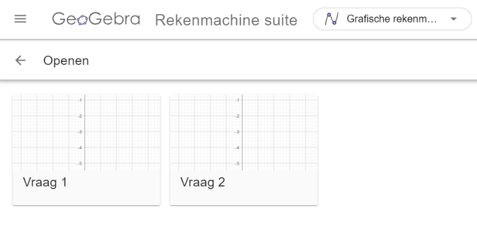Go back using the arrow beside Openen
Viewport: 477px width, 232px height.
(x=20, y=60)
